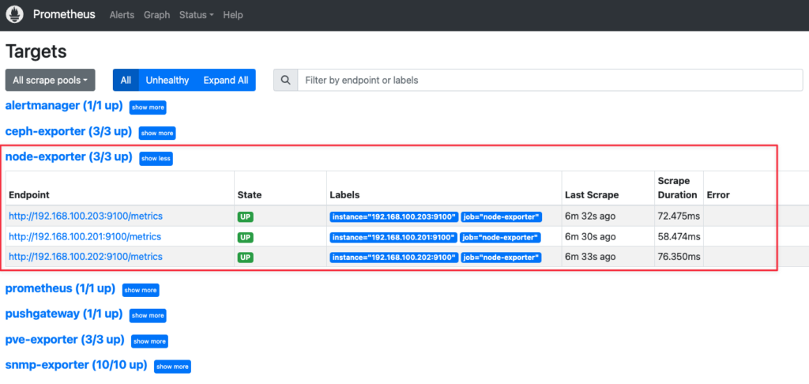Expand pve-exporter with show more
Viewport: 809px width, 384px height.
click(149, 341)
